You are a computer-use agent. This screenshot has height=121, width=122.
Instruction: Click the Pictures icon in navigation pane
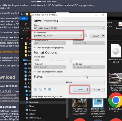pyautogui.click(x=27, y=110)
